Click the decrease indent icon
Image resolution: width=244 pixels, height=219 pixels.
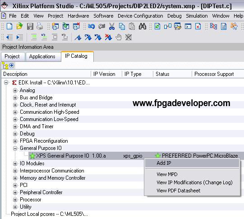[x=9, y=37]
